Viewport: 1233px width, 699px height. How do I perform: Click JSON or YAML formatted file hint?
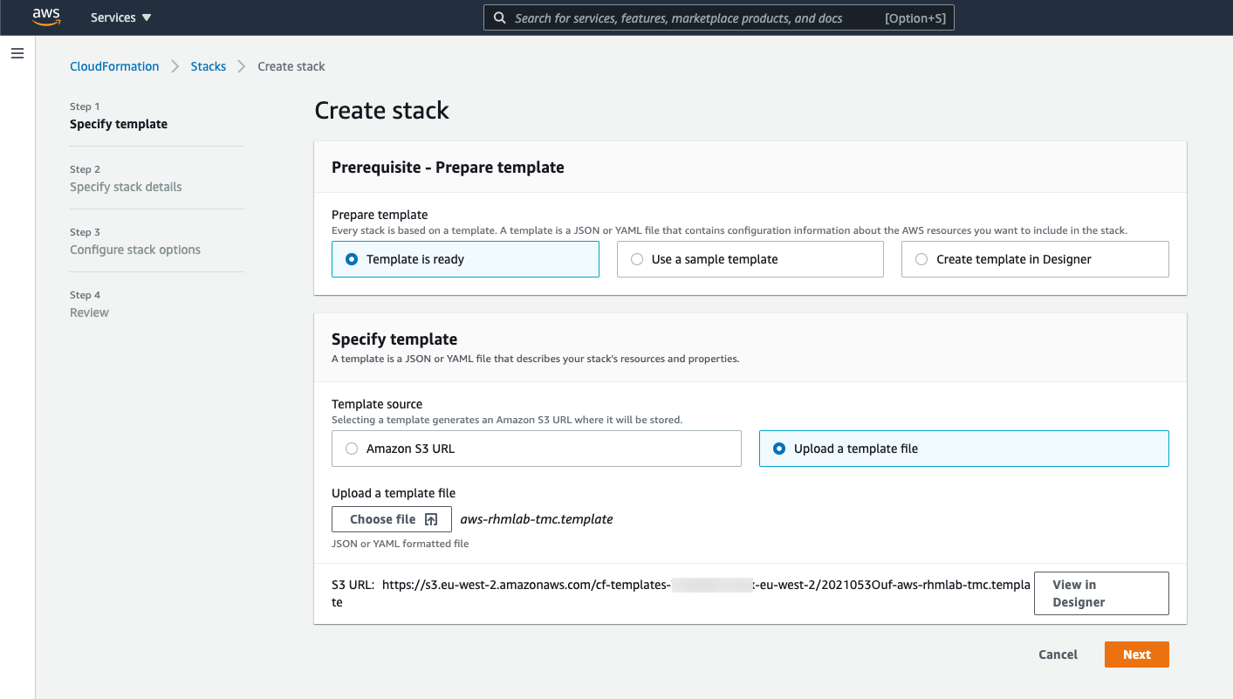click(x=401, y=544)
